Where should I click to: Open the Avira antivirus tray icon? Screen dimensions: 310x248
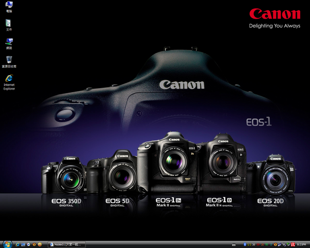(x=293, y=245)
